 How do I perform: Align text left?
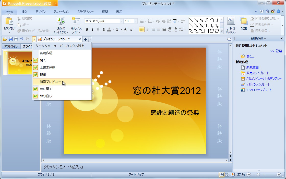pyautogui.click(x=141, y=29)
